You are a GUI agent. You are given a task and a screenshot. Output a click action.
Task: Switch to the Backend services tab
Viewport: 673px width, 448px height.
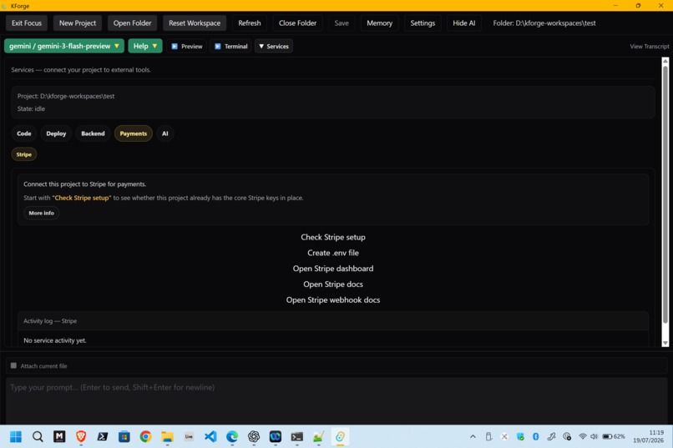(x=93, y=133)
